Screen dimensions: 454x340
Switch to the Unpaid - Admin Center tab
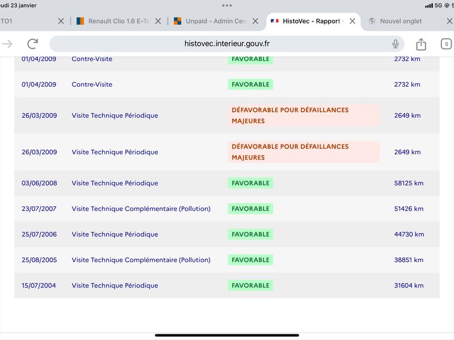[x=210, y=21]
